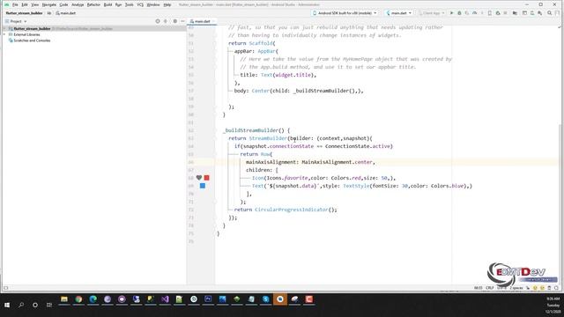Screen dimensions: 564x317
Task: Open File Explorer from the taskbar
Action: pos(64,299)
